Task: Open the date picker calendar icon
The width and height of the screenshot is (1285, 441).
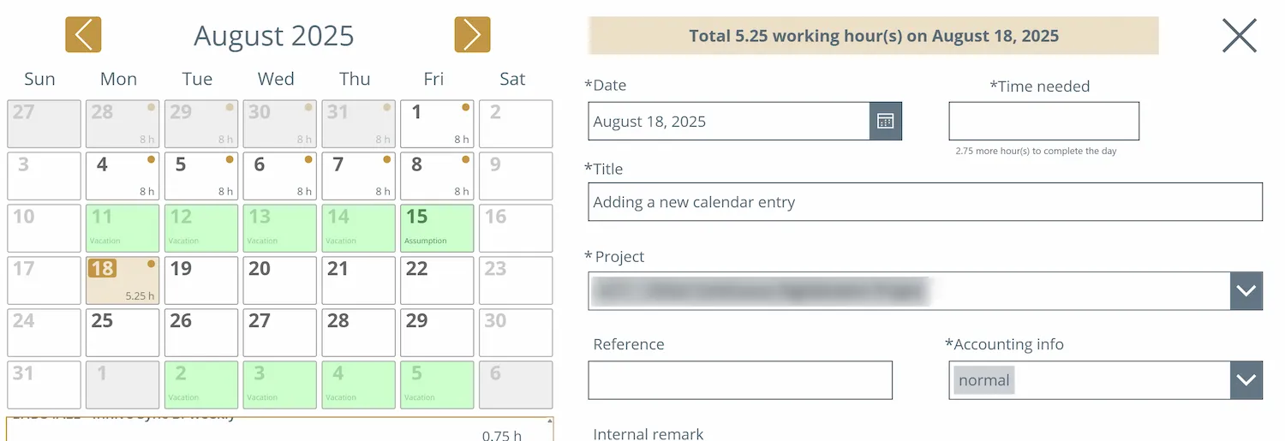Action: (886, 122)
